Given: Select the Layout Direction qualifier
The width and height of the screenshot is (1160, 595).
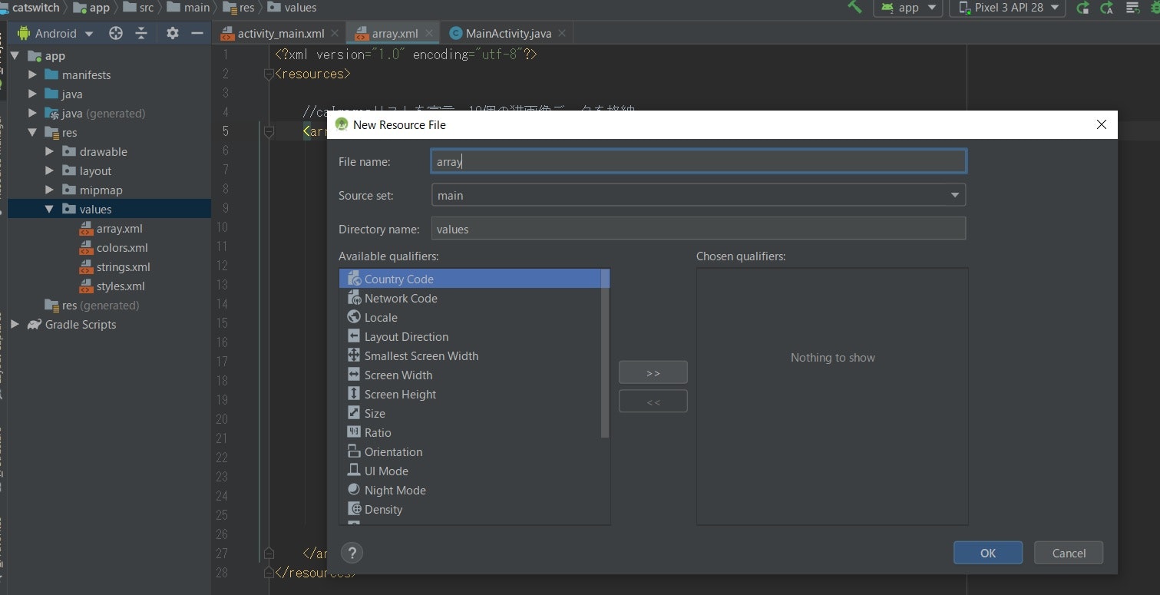Looking at the screenshot, I should pyautogui.click(x=471, y=336).
